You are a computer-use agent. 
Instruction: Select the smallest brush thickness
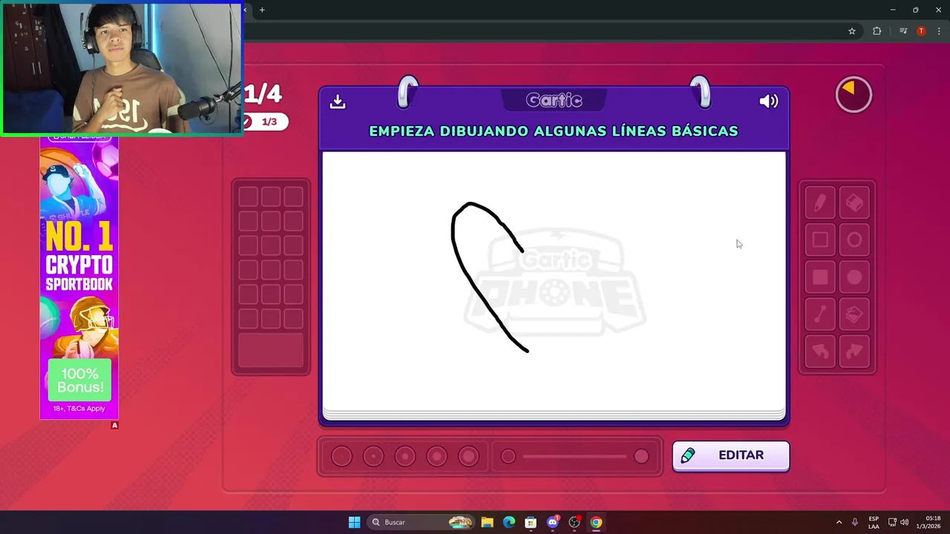[x=341, y=456]
